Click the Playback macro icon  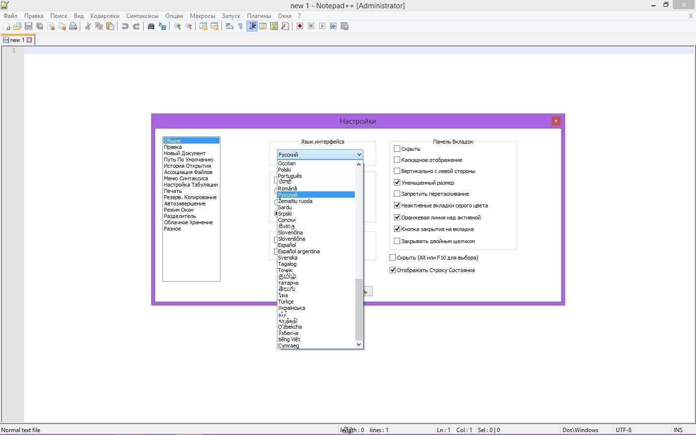322,26
